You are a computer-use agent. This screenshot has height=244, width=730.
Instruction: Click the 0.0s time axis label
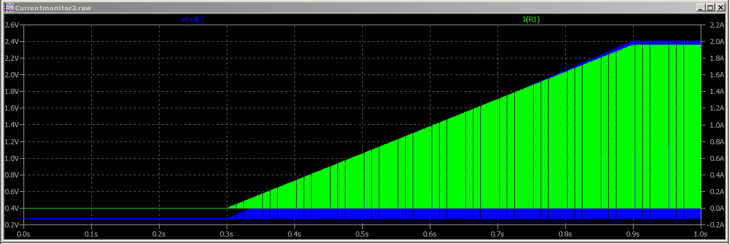coord(24,234)
